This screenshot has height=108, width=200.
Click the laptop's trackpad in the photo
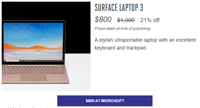pos(34,78)
